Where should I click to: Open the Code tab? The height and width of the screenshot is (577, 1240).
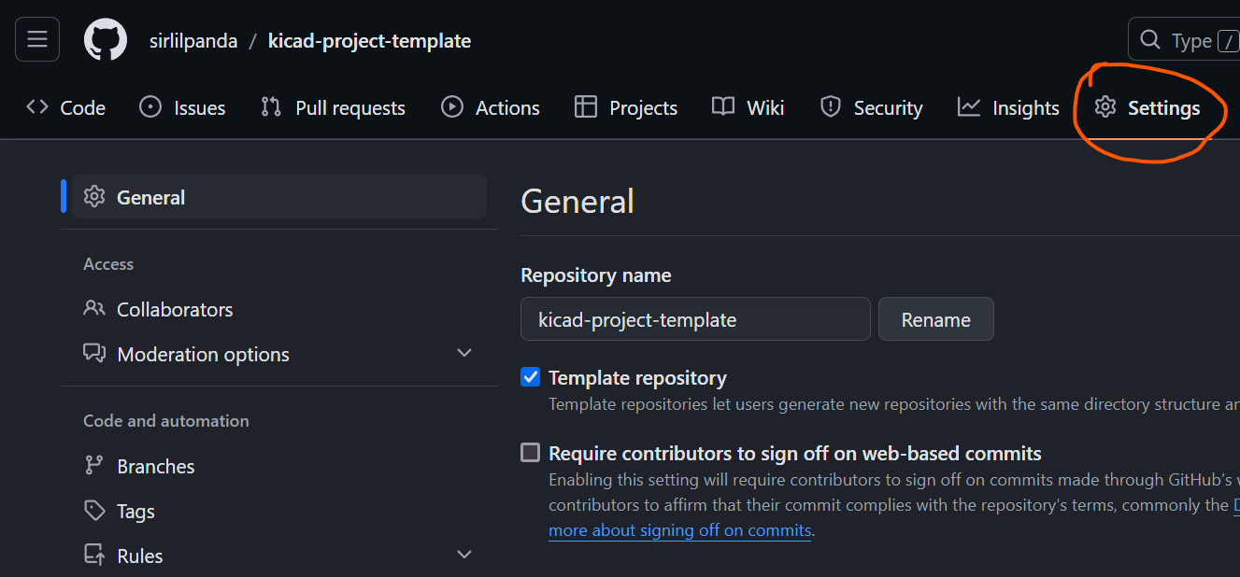pyautogui.click(x=66, y=108)
